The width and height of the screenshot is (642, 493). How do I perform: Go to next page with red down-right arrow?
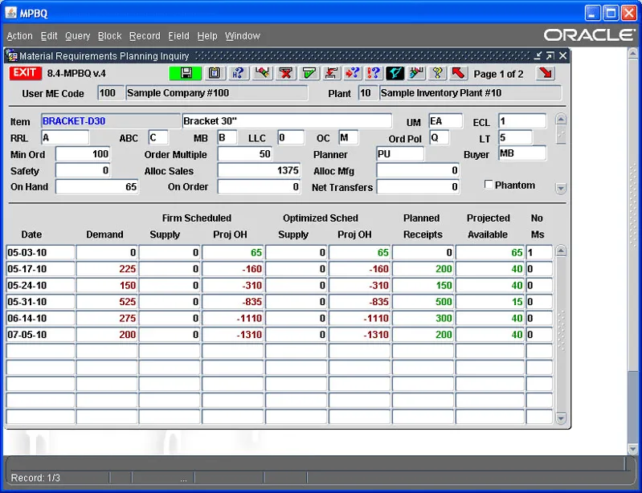pyautogui.click(x=546, y=73)
